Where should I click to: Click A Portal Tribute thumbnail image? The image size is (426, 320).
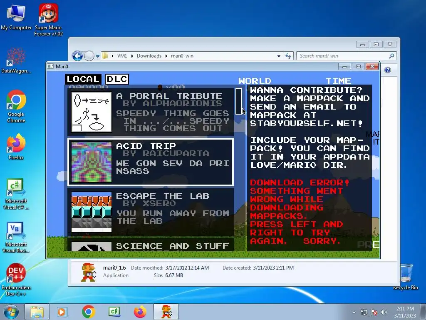92,112
